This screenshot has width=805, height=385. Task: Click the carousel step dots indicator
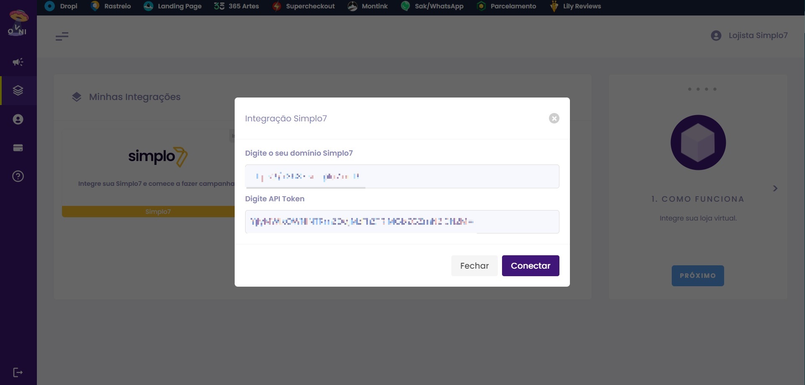click(702, 89)
